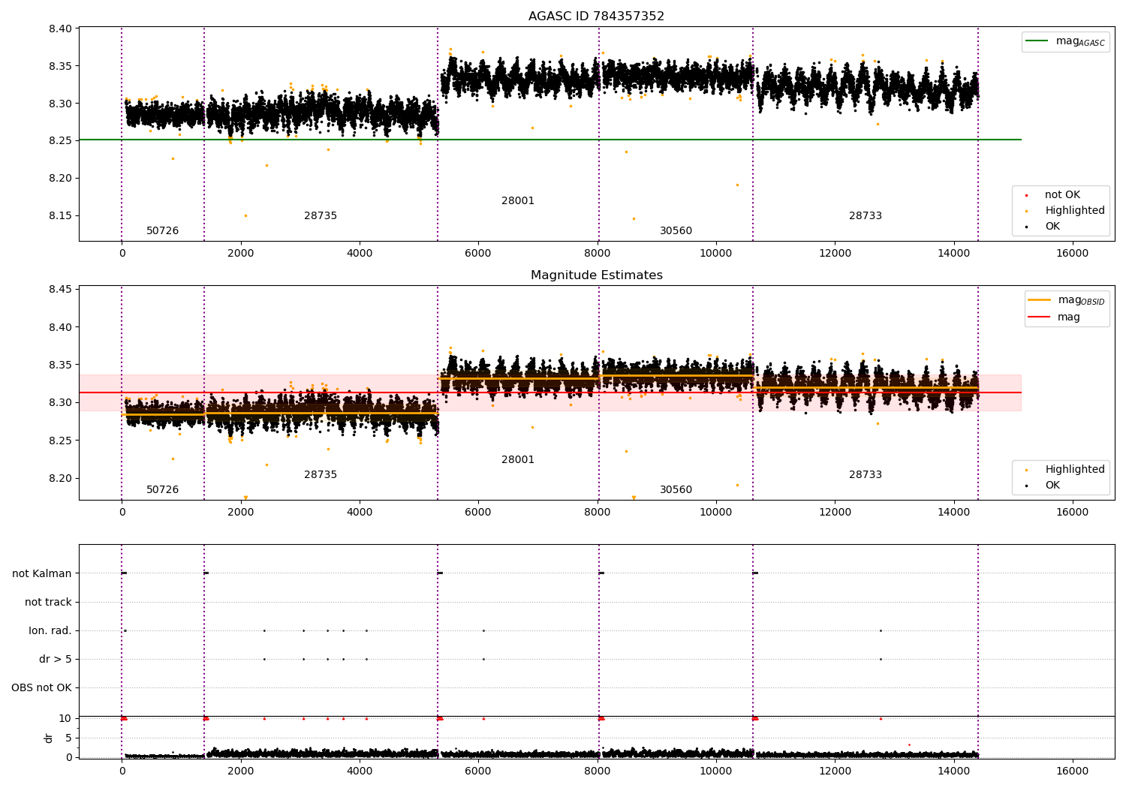
Task: Click the 'not OK' legend entry in top plot
Action: [1062, 194]
